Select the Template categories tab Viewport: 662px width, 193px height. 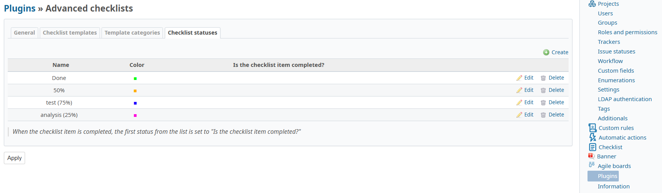coord(132,33)
